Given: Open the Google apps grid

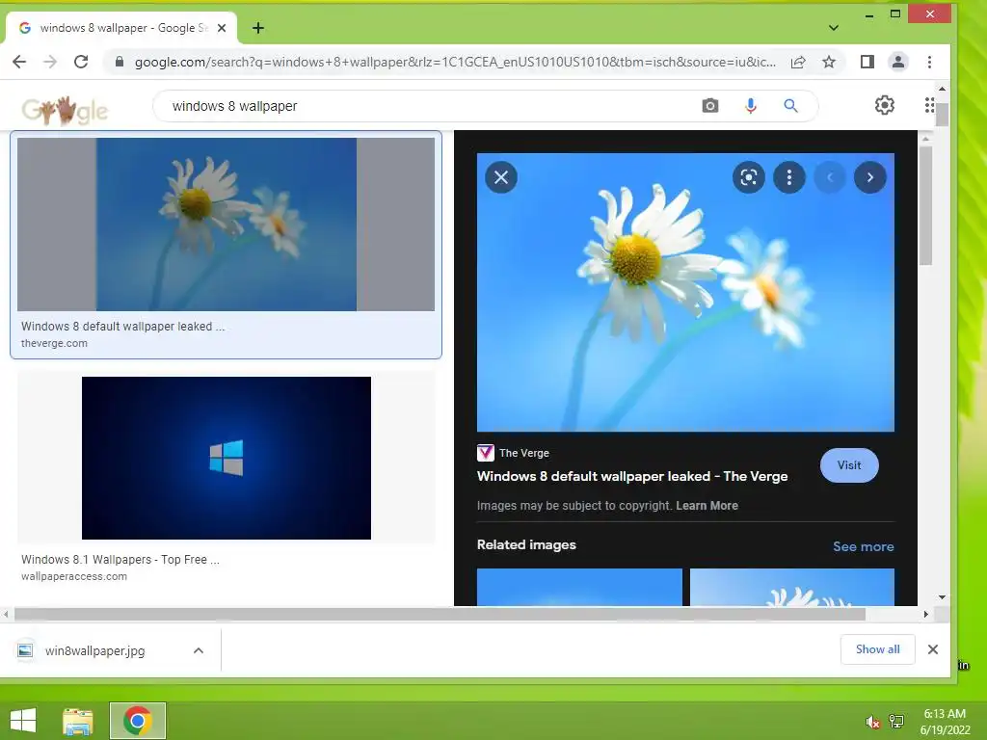Looking at the screenshot, I should point(930,105).
